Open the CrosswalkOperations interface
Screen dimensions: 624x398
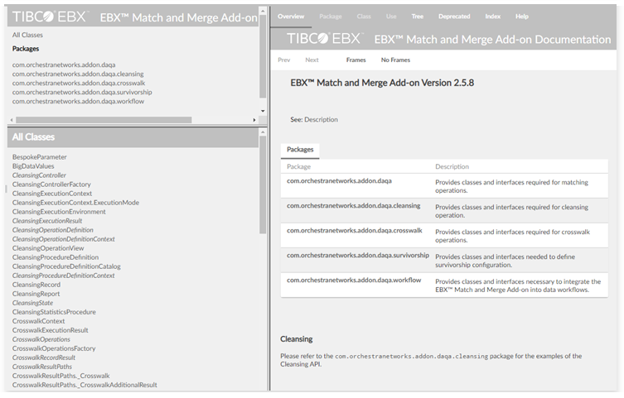point(41,339)
